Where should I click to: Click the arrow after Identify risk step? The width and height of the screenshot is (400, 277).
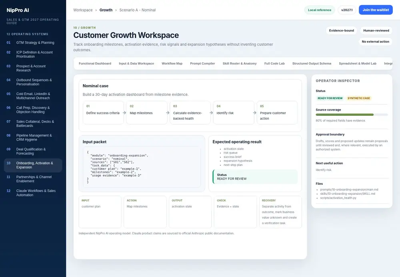tap(254, 113)
